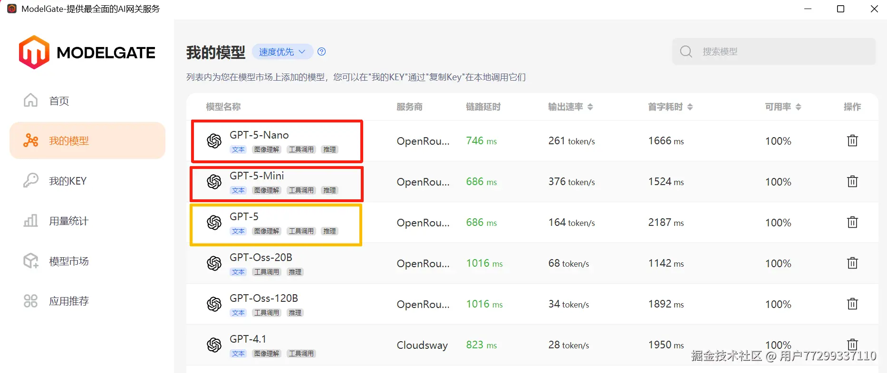The width and height of the screenshot is (887, 373).
Task: Click the search magnifier icon
Action: point(686,51)
